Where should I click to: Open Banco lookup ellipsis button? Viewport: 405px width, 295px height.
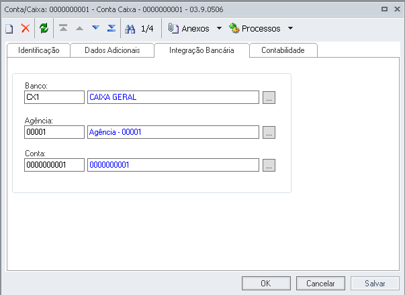269,97
